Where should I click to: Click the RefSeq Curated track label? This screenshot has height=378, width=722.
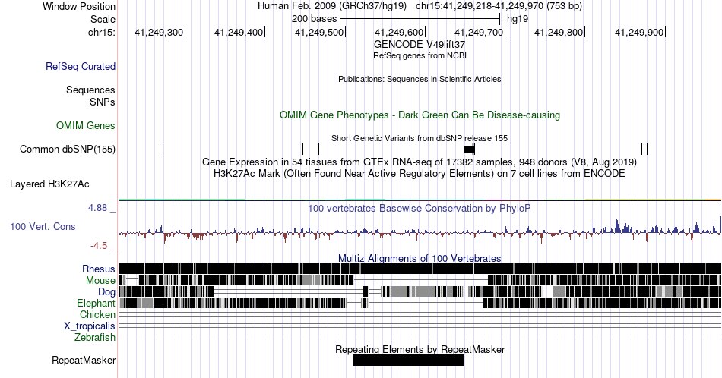coord(81,66)
